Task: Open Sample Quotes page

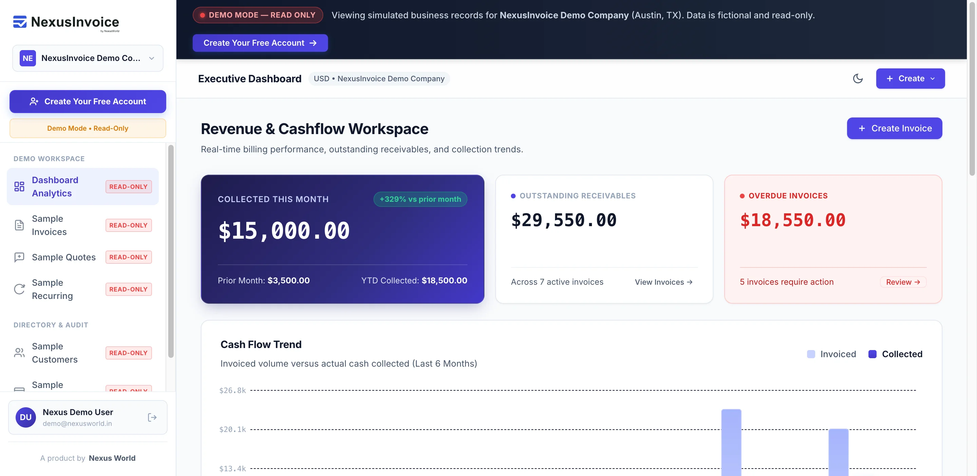Action: [83, 257]
